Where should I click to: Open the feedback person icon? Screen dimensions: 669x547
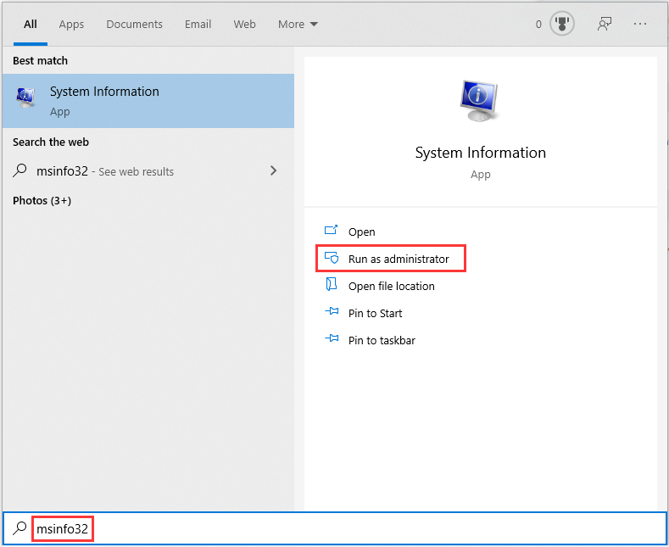coord(605,24)
